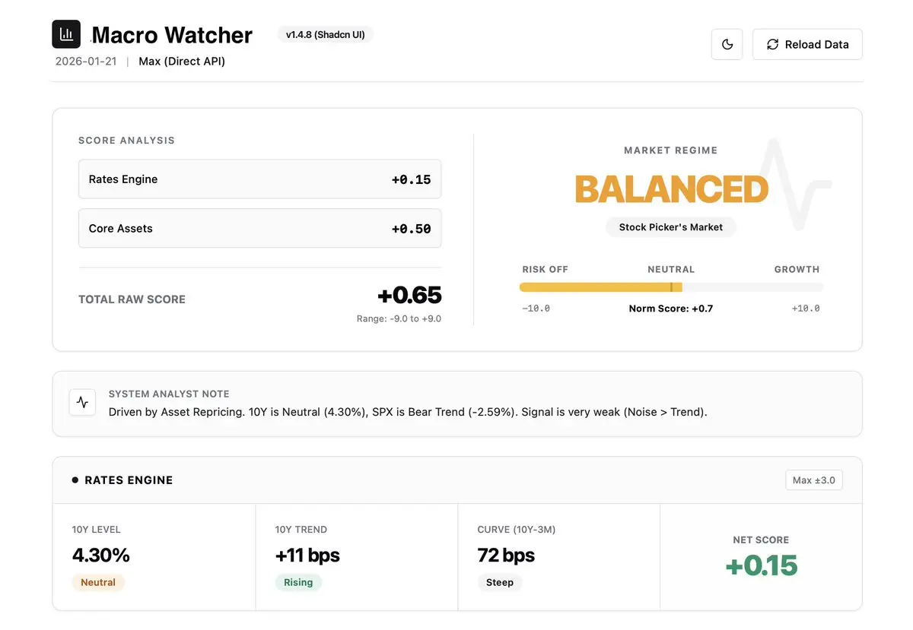Click the Rising tag under 10Y Trend

click(x=298, y=582)
